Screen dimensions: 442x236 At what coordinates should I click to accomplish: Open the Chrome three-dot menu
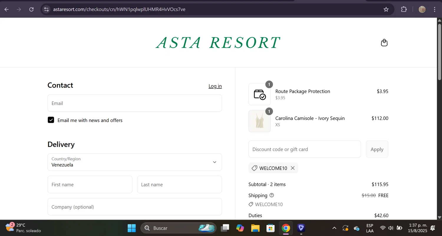(435, 9)
